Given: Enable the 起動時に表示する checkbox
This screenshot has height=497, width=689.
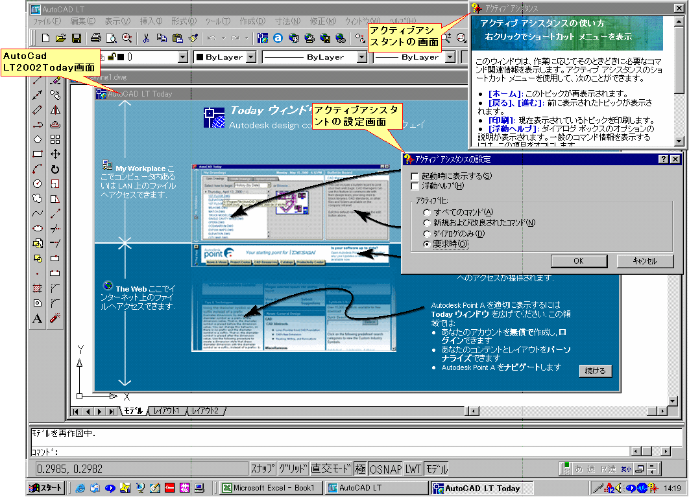Looking at the screenshot, I should point(415,176).
